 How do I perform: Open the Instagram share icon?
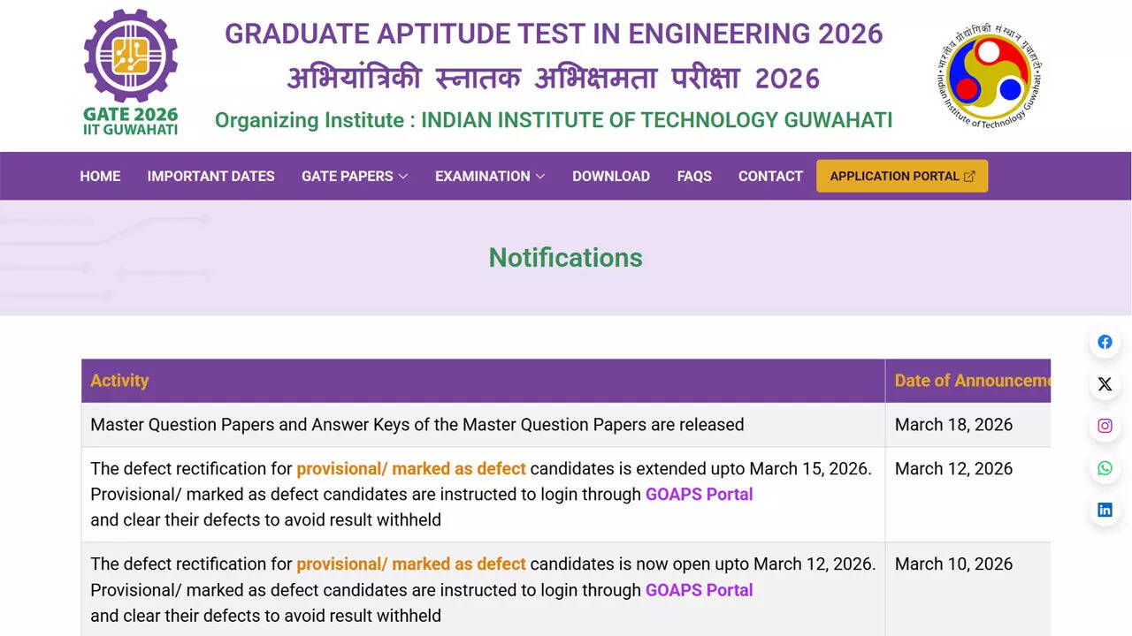click(x=1104, y=425)
